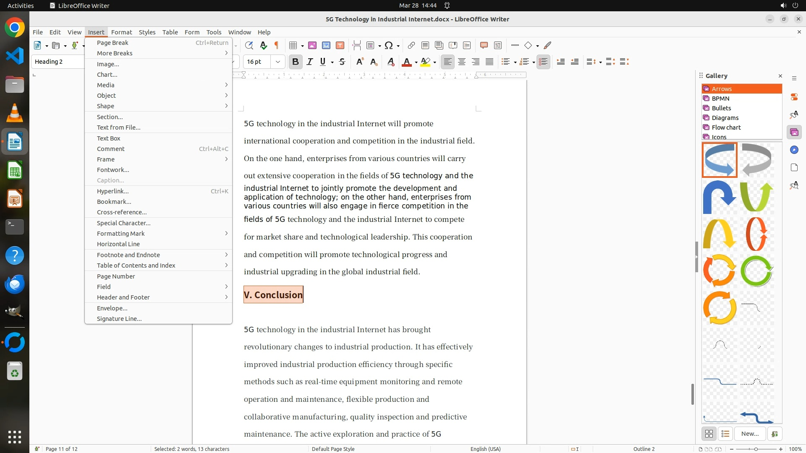Click the Clear Direct Formatting icon
This screenshot has height=453, width=806.
[x=390, y=62]
